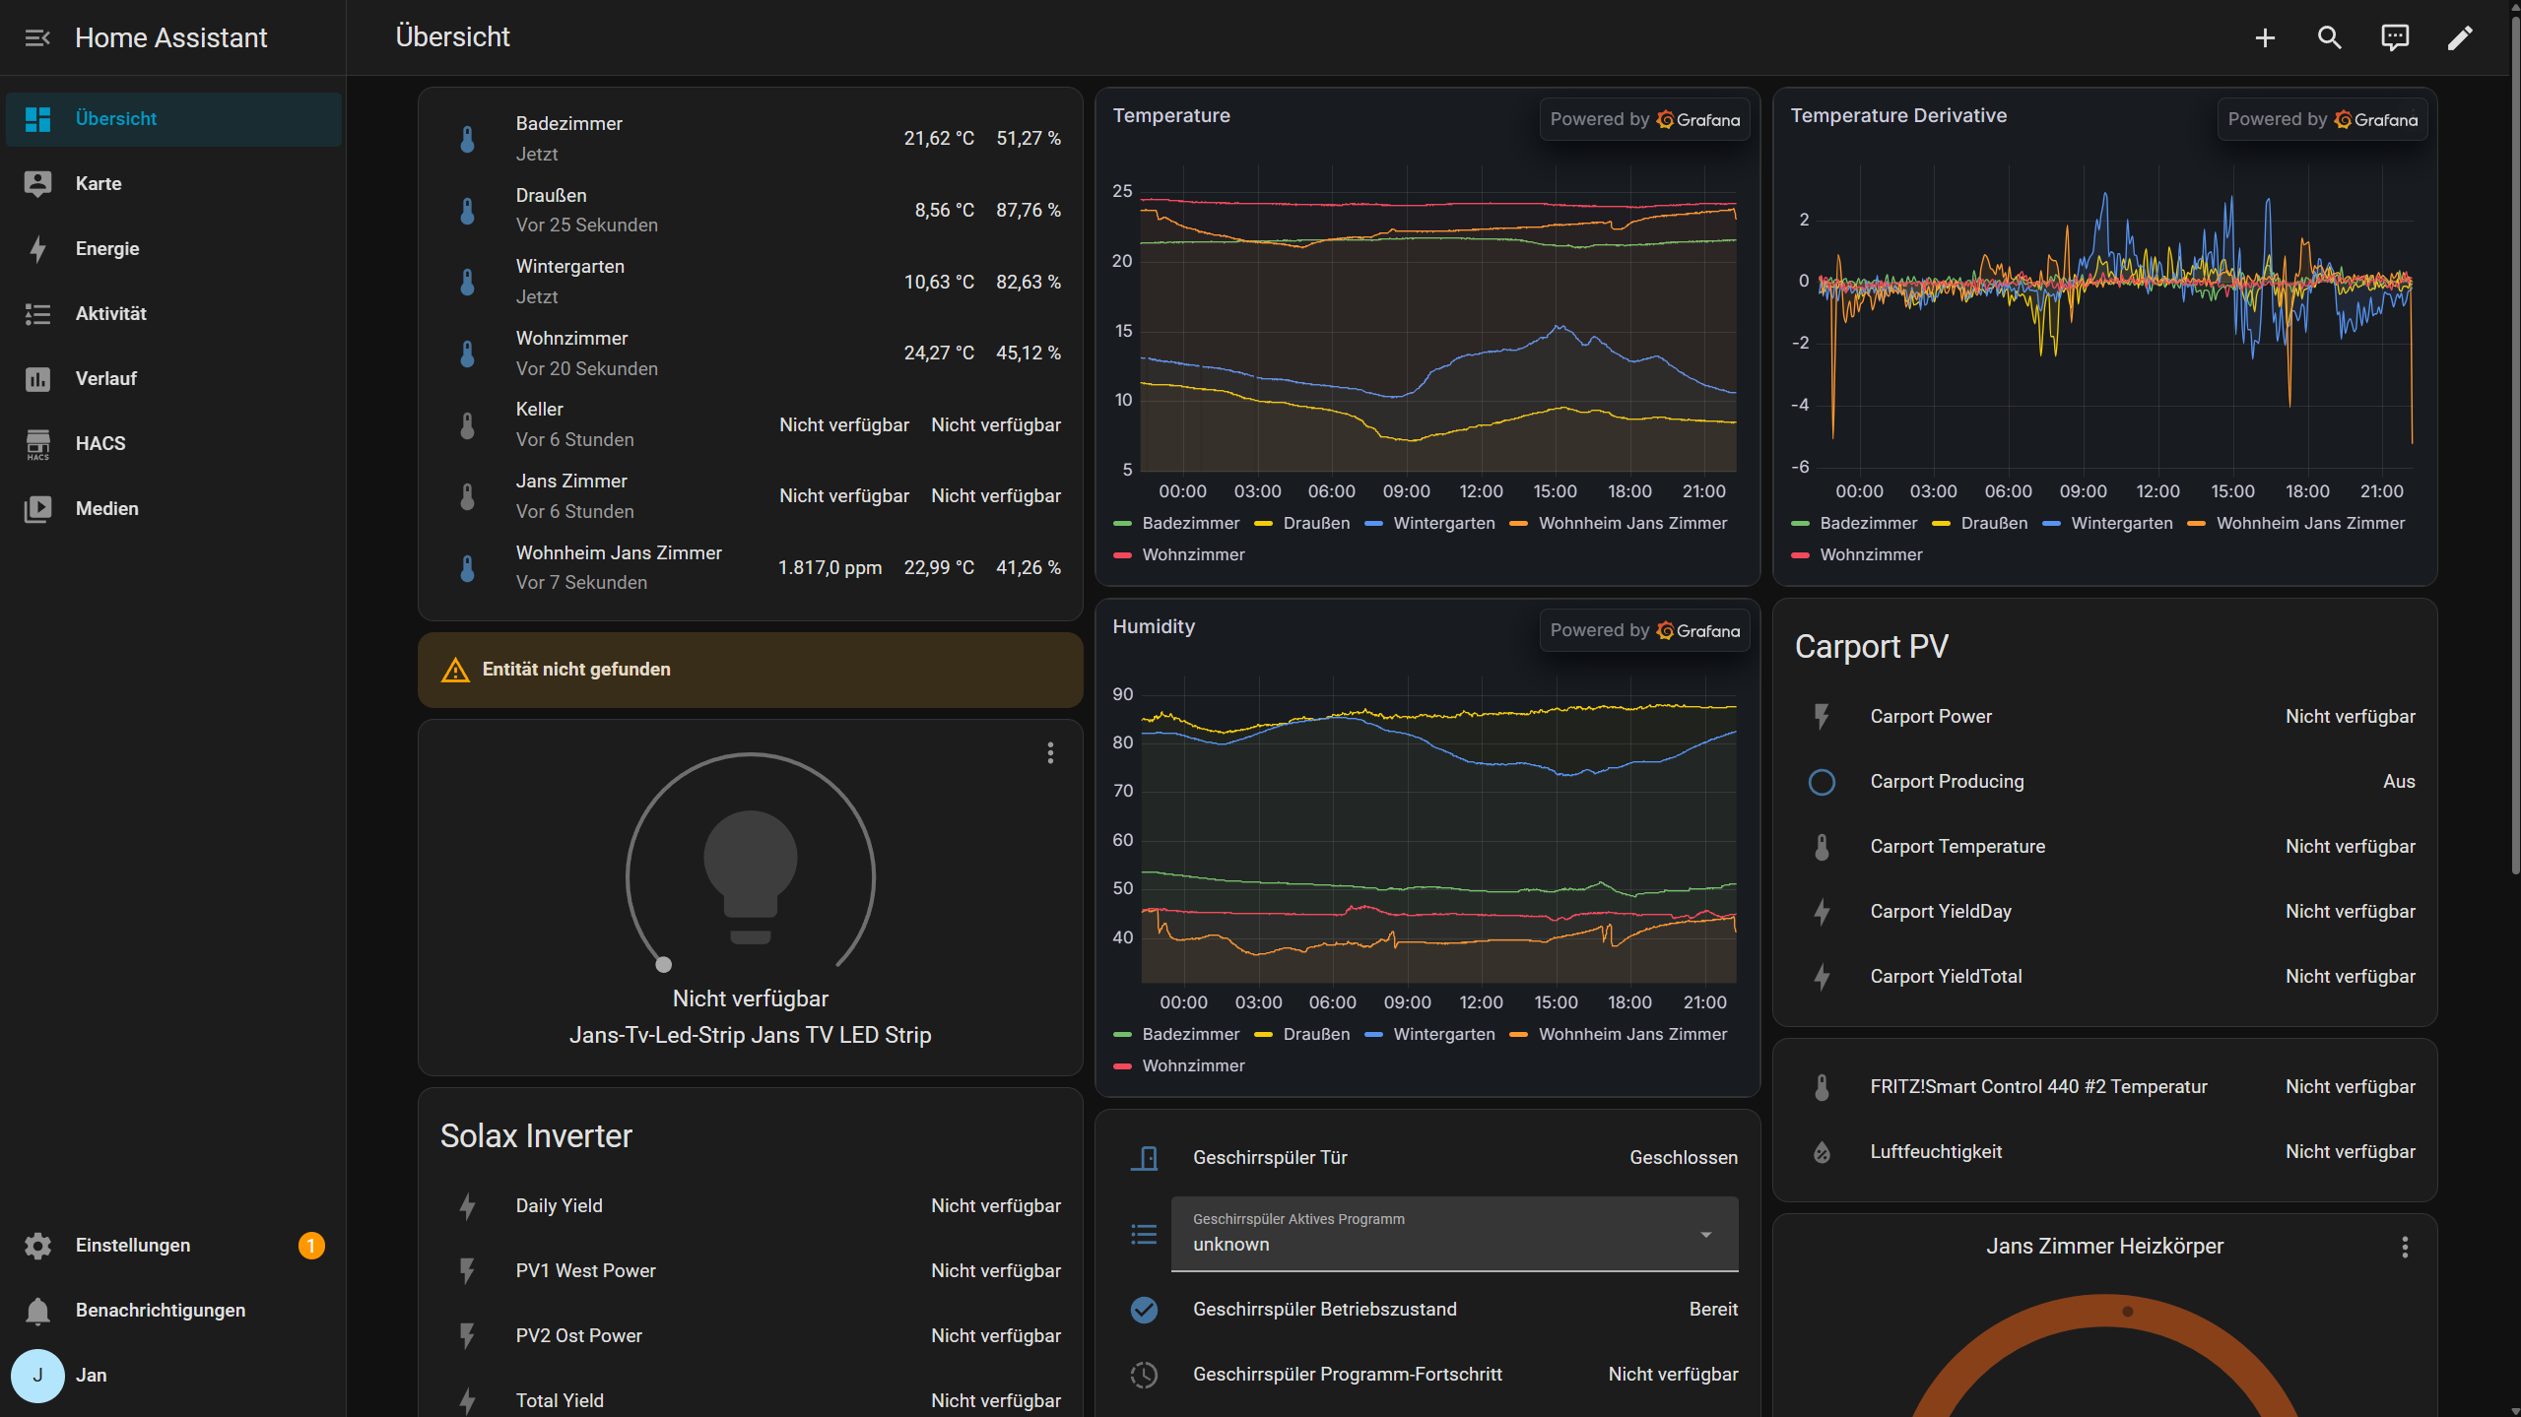Click the Geschirrspüler Betriebszustand Bereit state
Viewport: 2521px width, 1417px height.
pos(1713,1310)
